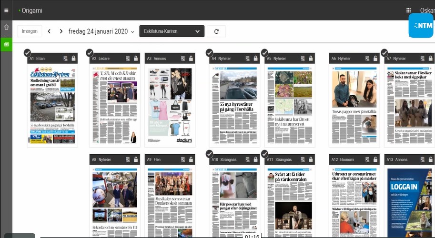Open the A10 Strängnäs page thumbnail

234,201
